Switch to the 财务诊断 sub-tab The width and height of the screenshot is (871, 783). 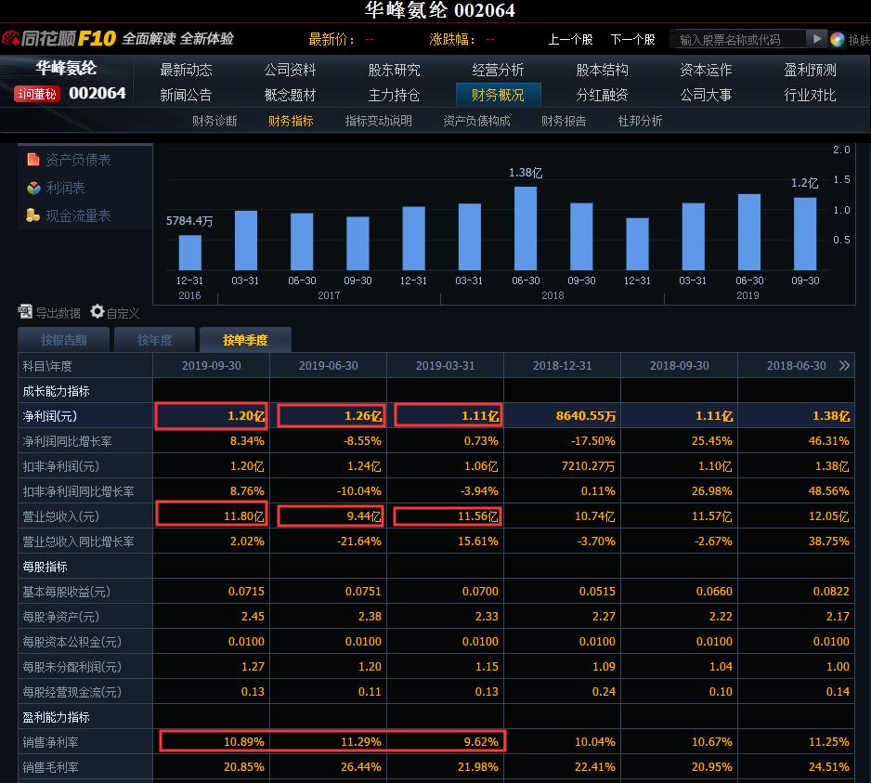coord(214,121)
